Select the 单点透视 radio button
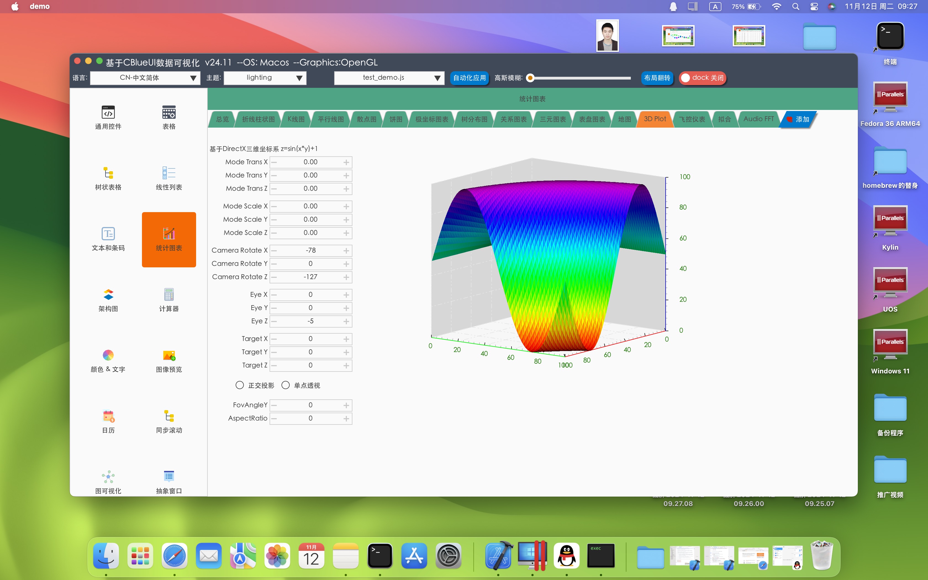928x580 pixels. [285, 385]
